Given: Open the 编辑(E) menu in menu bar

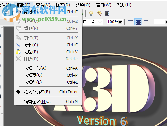Looking at the screenshot, I should (23, 5).
